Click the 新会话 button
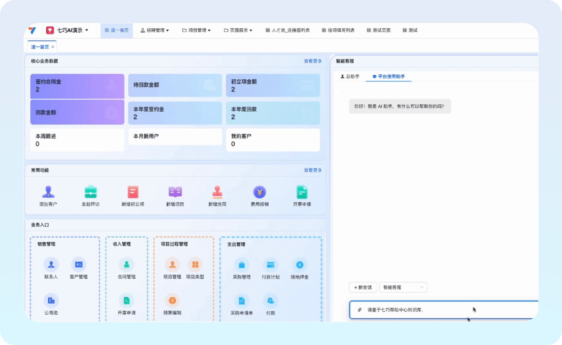 tap(363, 288)
